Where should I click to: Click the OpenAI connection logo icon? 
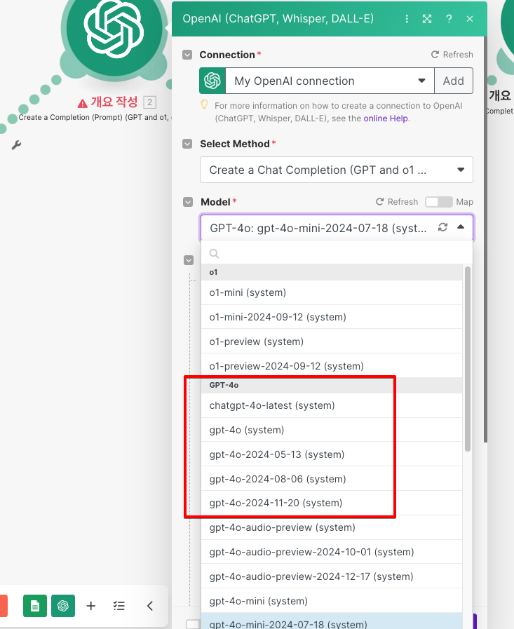coord(212,81)
